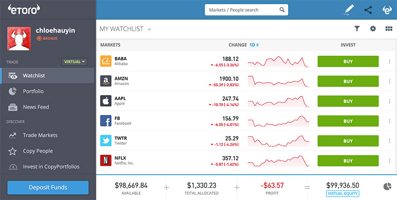Click the Amazon logo icon
This screenshot has height=200, width=397.
click(106, 81)
